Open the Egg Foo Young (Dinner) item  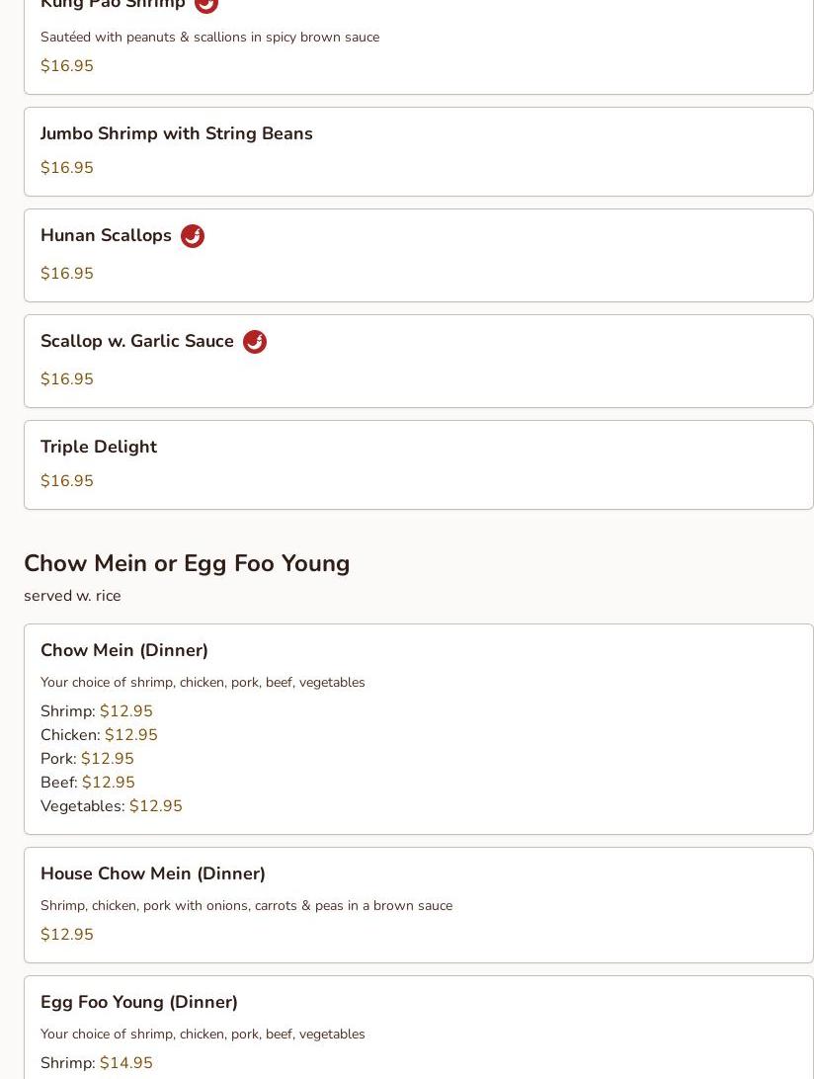139,1002
